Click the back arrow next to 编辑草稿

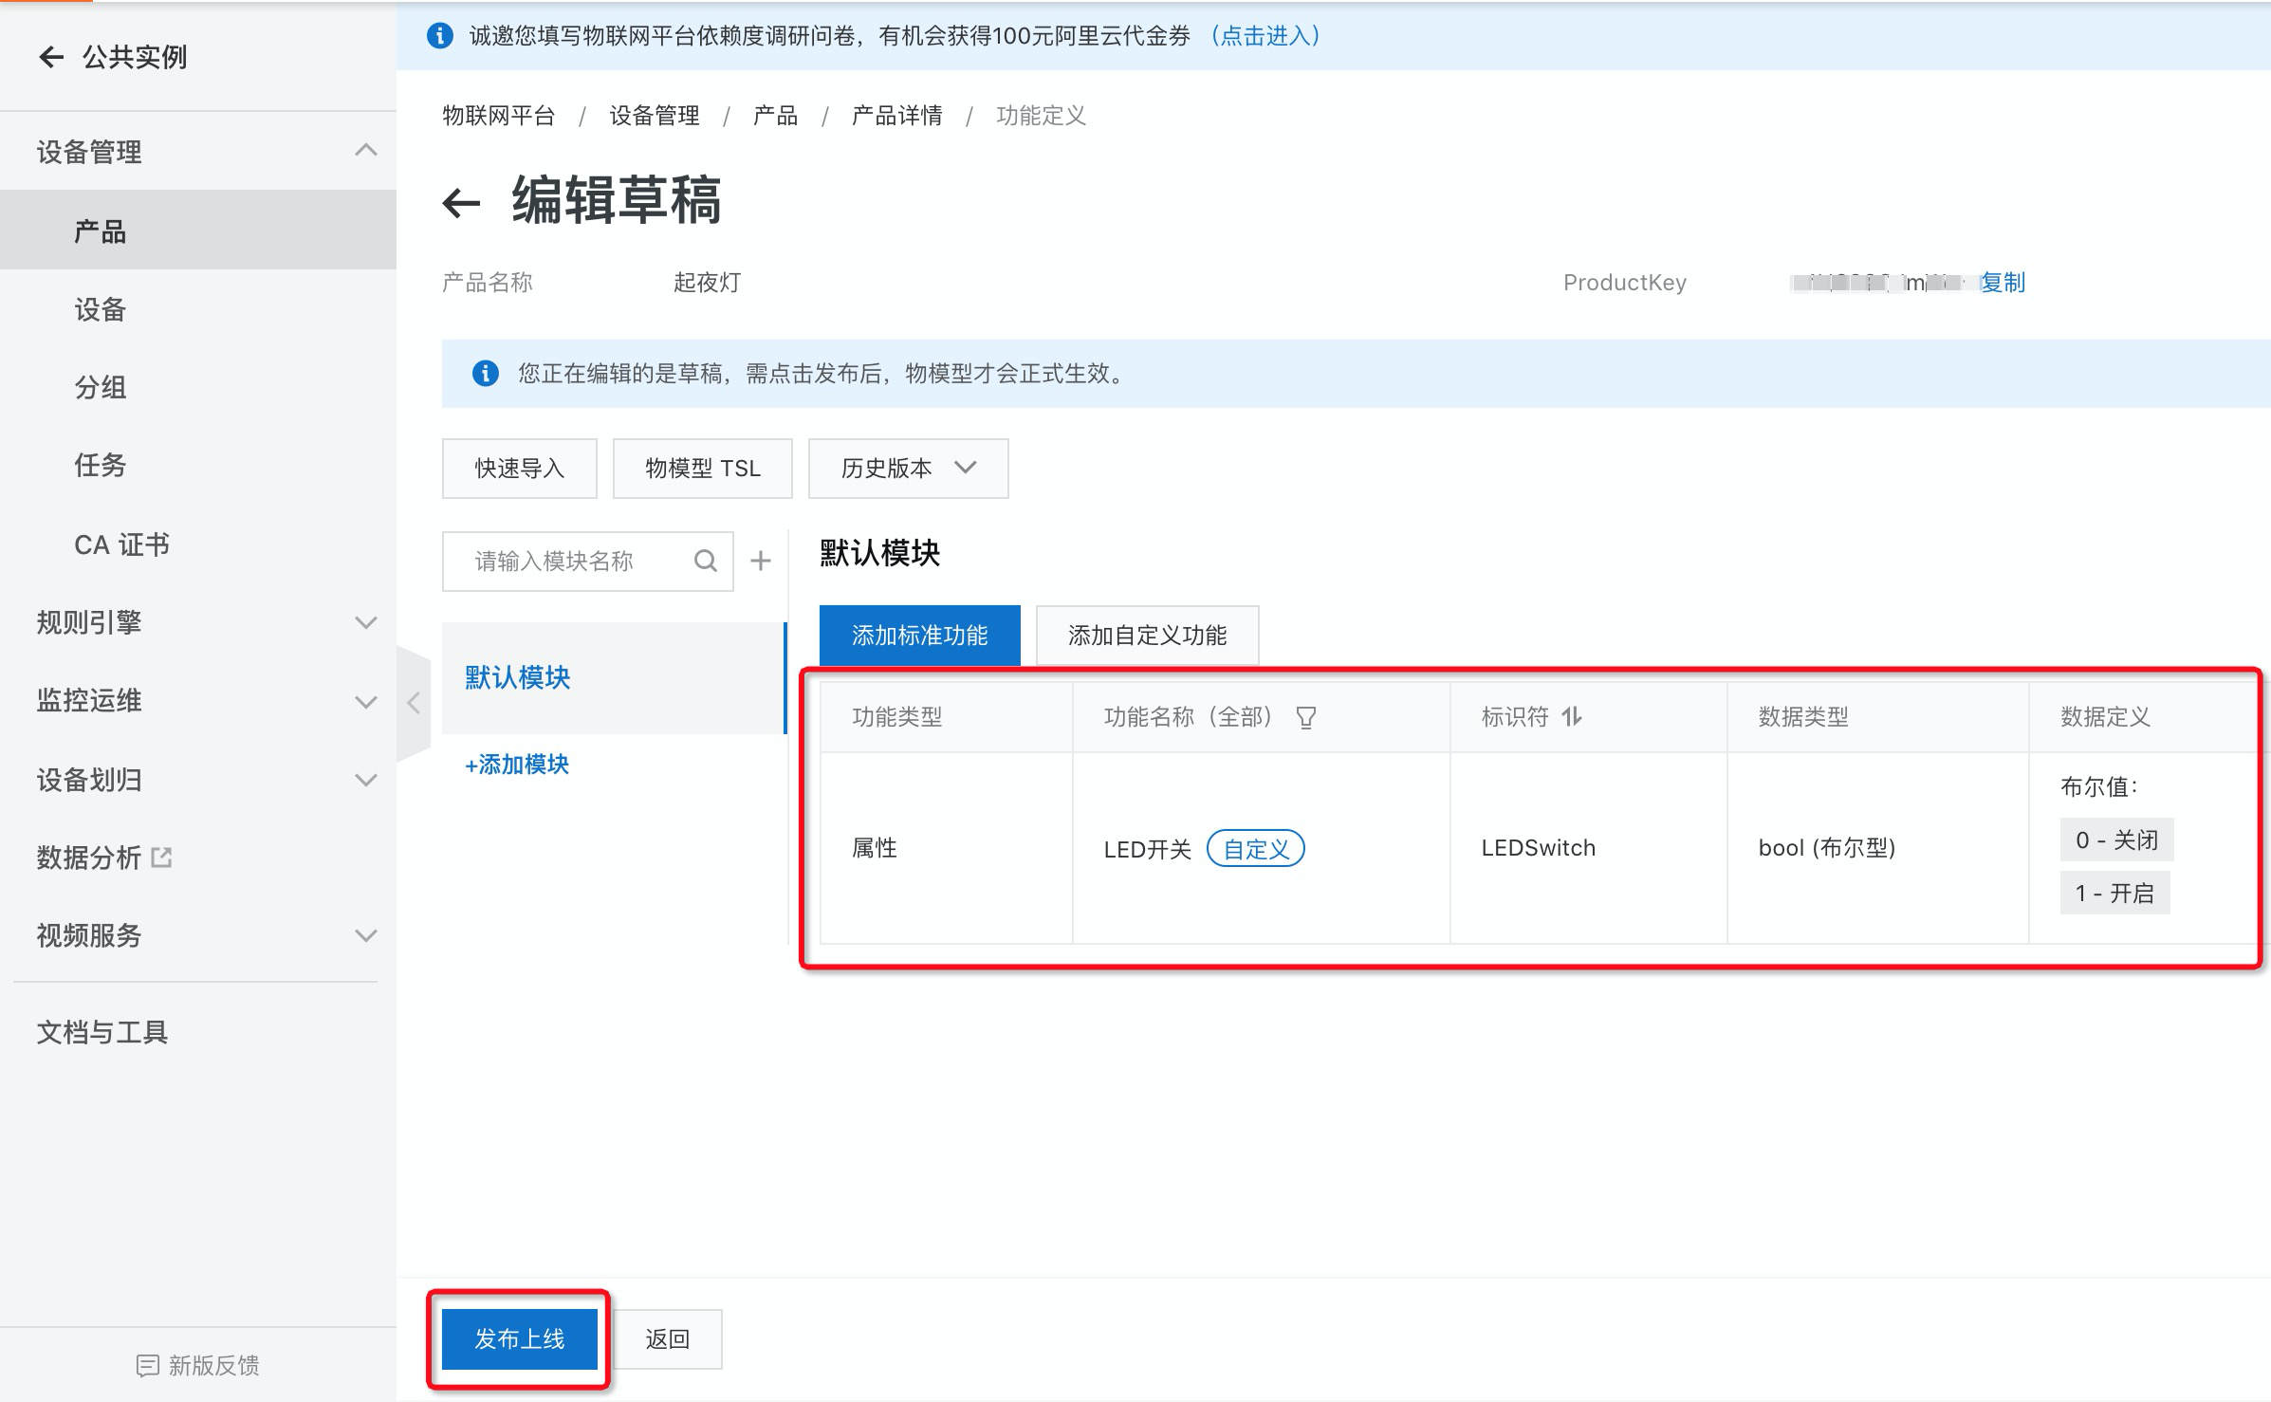(462, 202)
